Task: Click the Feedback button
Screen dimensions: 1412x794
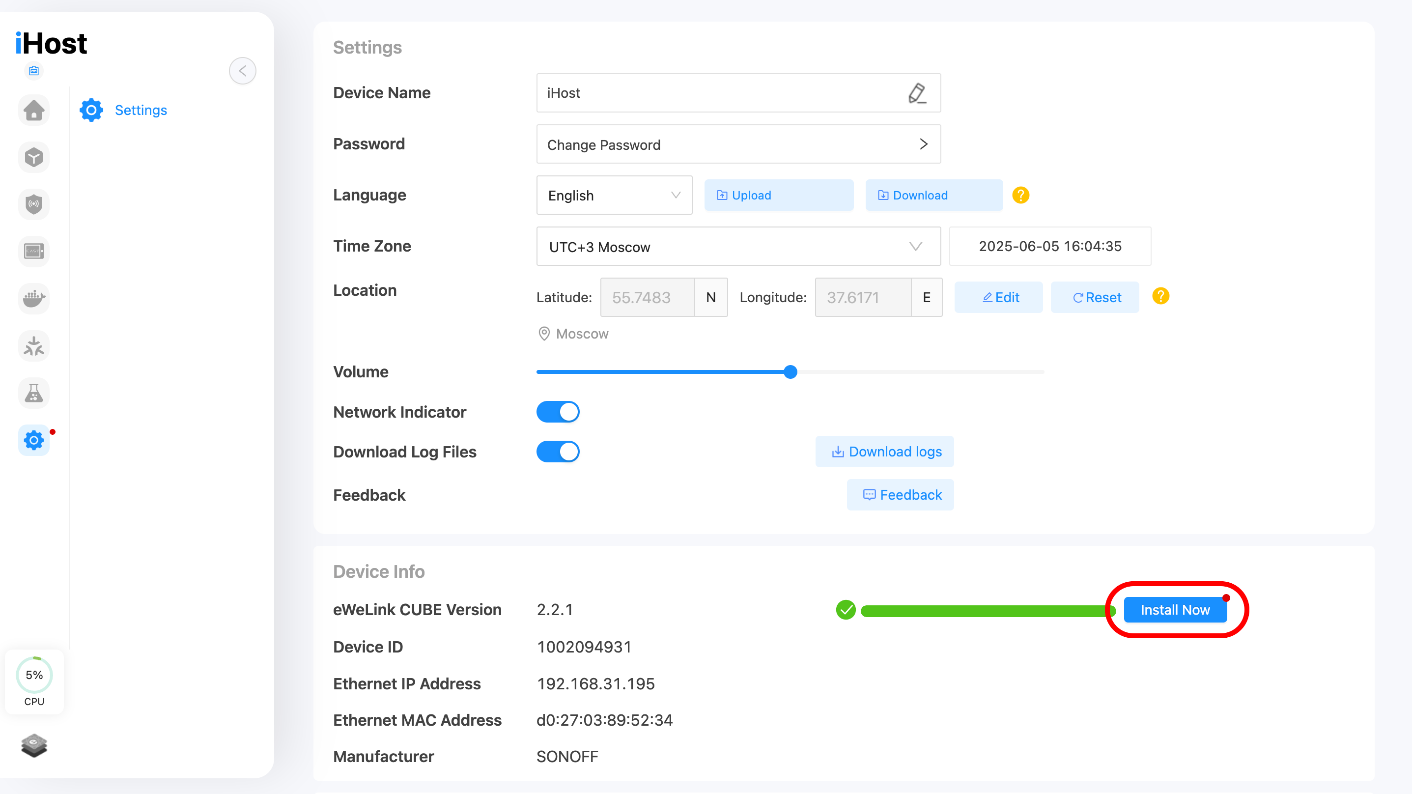Action: point(900,495)
